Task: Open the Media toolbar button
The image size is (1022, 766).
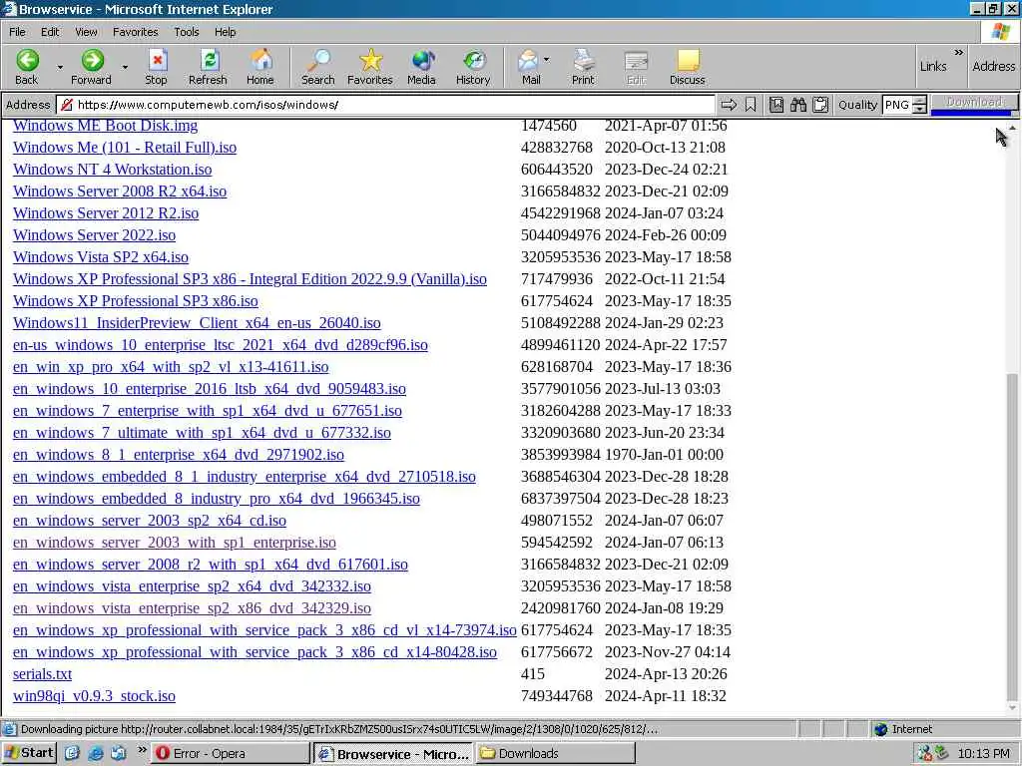Action: (422, 67)
